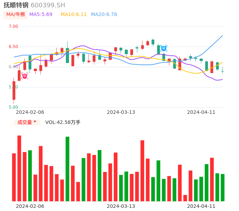Click the 5.00 price axis label
Screen dimensions: 239x211
click(x=13, y=107)
